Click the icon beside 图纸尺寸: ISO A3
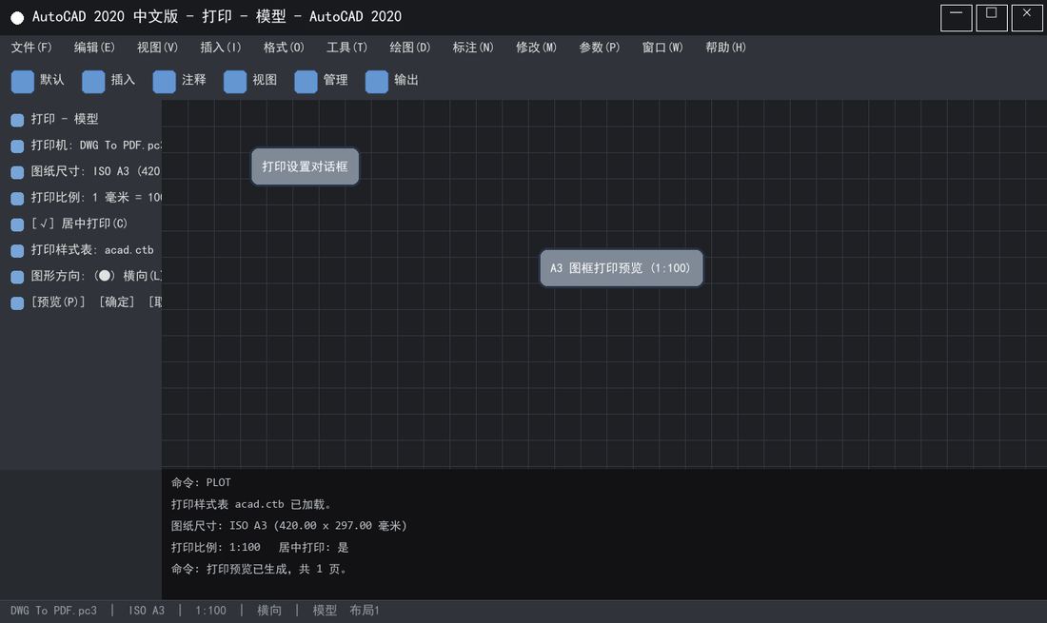The width and height of the screenshot is (1047, 623). pos(17,172)
